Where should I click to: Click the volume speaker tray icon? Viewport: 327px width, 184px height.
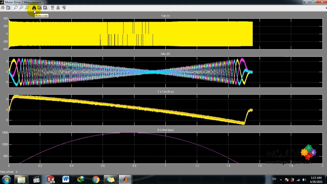pyautogui.click(x=304, y=180)
